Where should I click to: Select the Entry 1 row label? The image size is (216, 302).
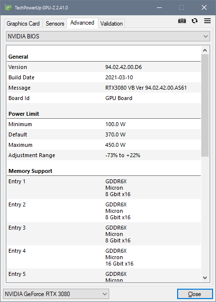click(x=17, y=181)
